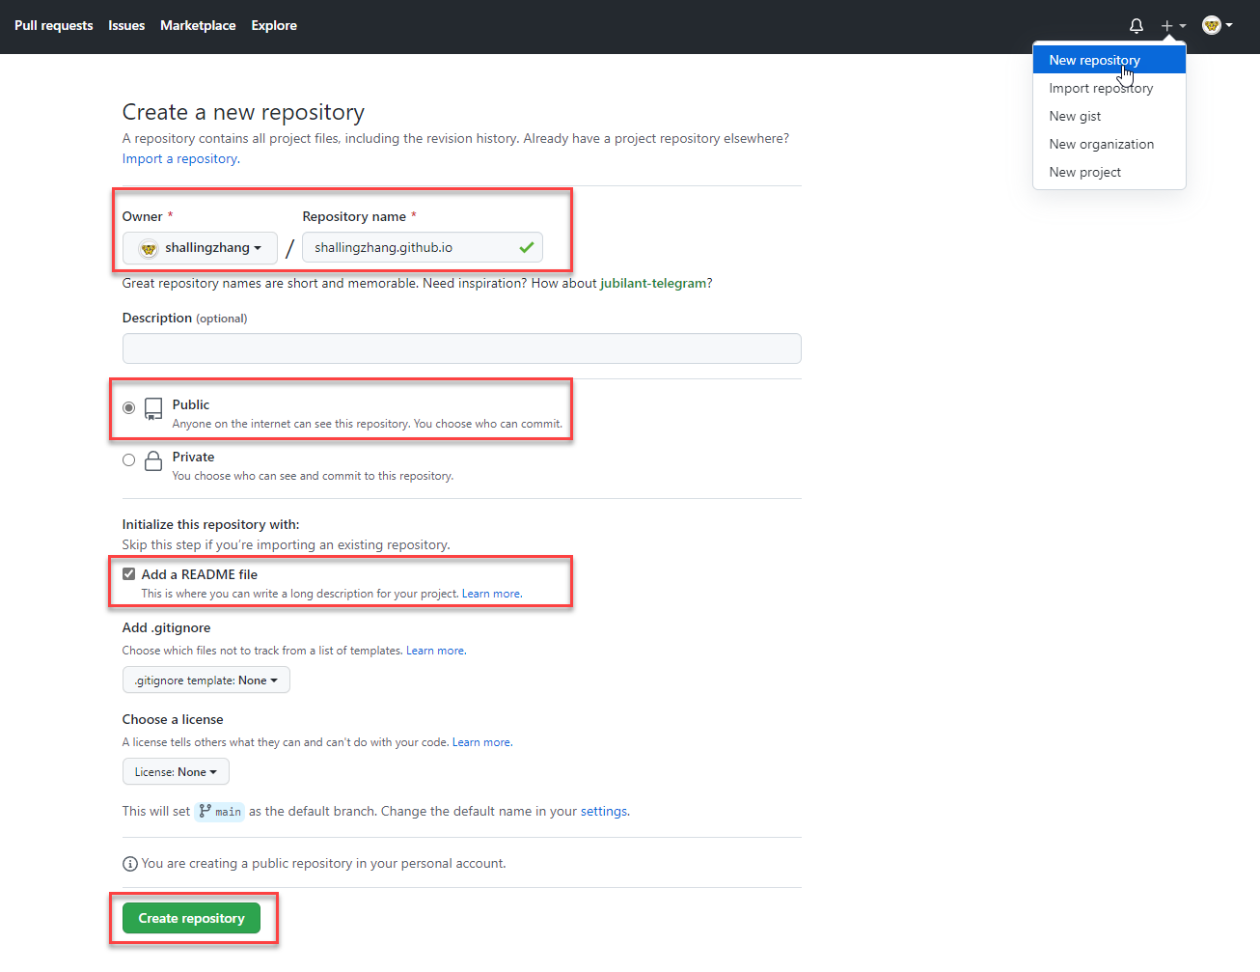Focus the Repository name input field
Image resolution: width=1260 pixels, height=972 pixels.
click(x=423, y=247)
